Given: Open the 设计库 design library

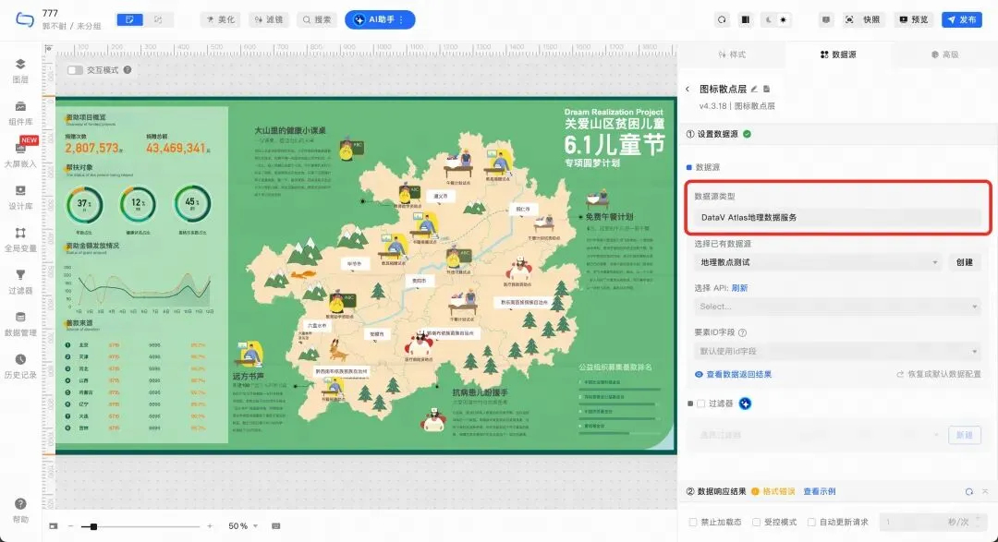Looking at the screenshot, I should click(20, 198).
